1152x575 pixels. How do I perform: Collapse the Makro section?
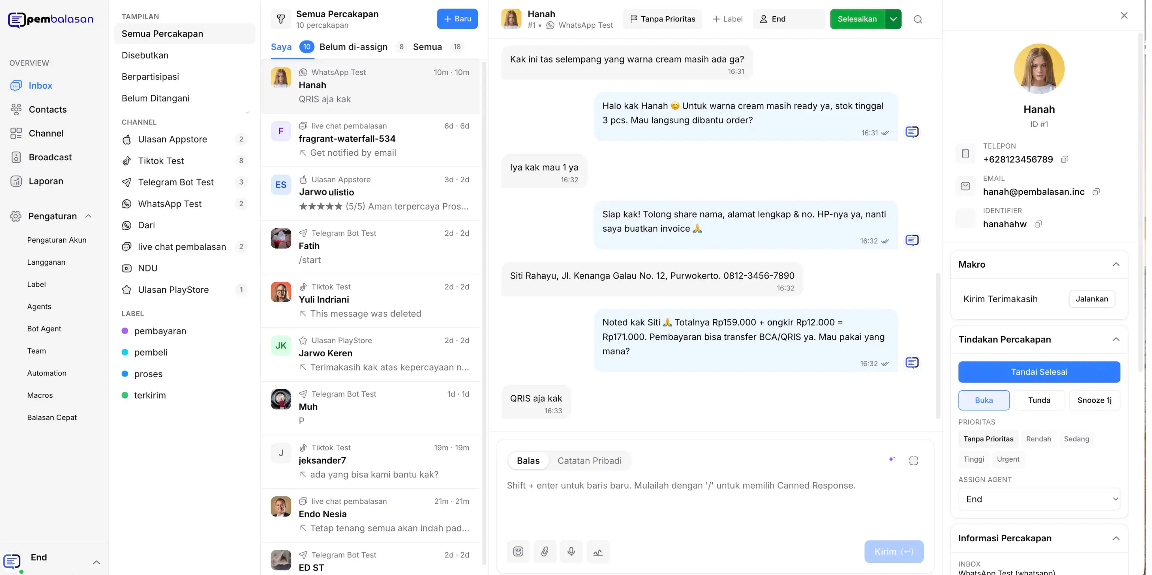pos(1115,265)
